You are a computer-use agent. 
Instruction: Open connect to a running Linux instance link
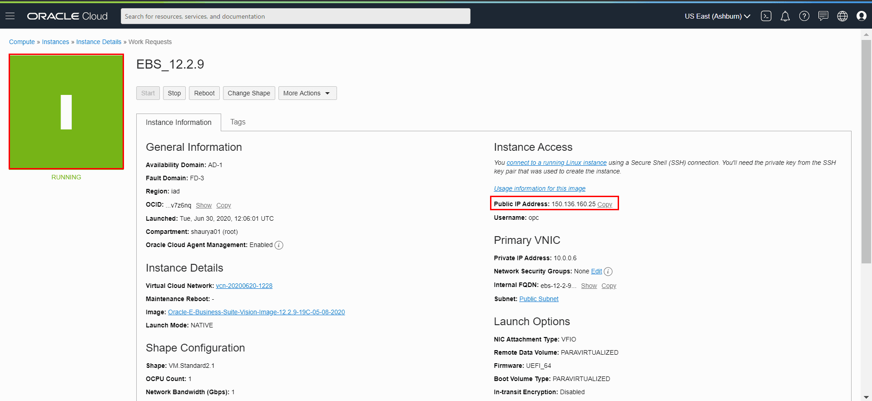pos(556,163)
